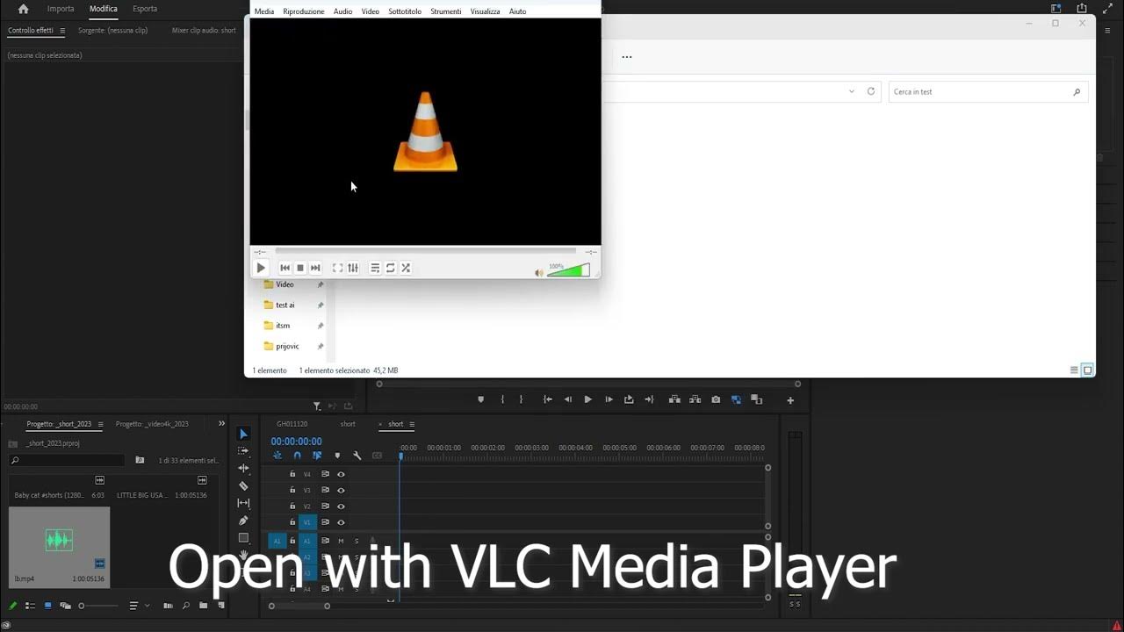The image size is (1124, 632).
Task: Hide track V2 with eye icon
Action: [x=341, y=506]
